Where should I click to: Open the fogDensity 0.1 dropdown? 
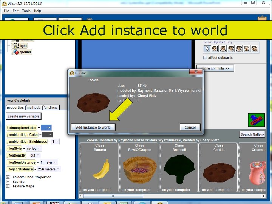[x=35, y=155]
